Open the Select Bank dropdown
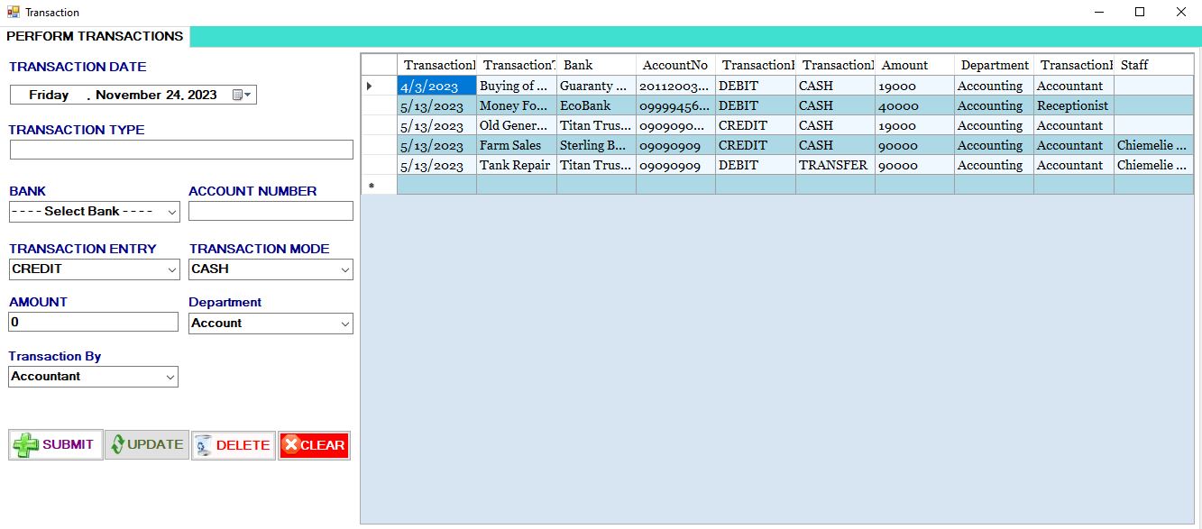 click(x=171, y=212)
